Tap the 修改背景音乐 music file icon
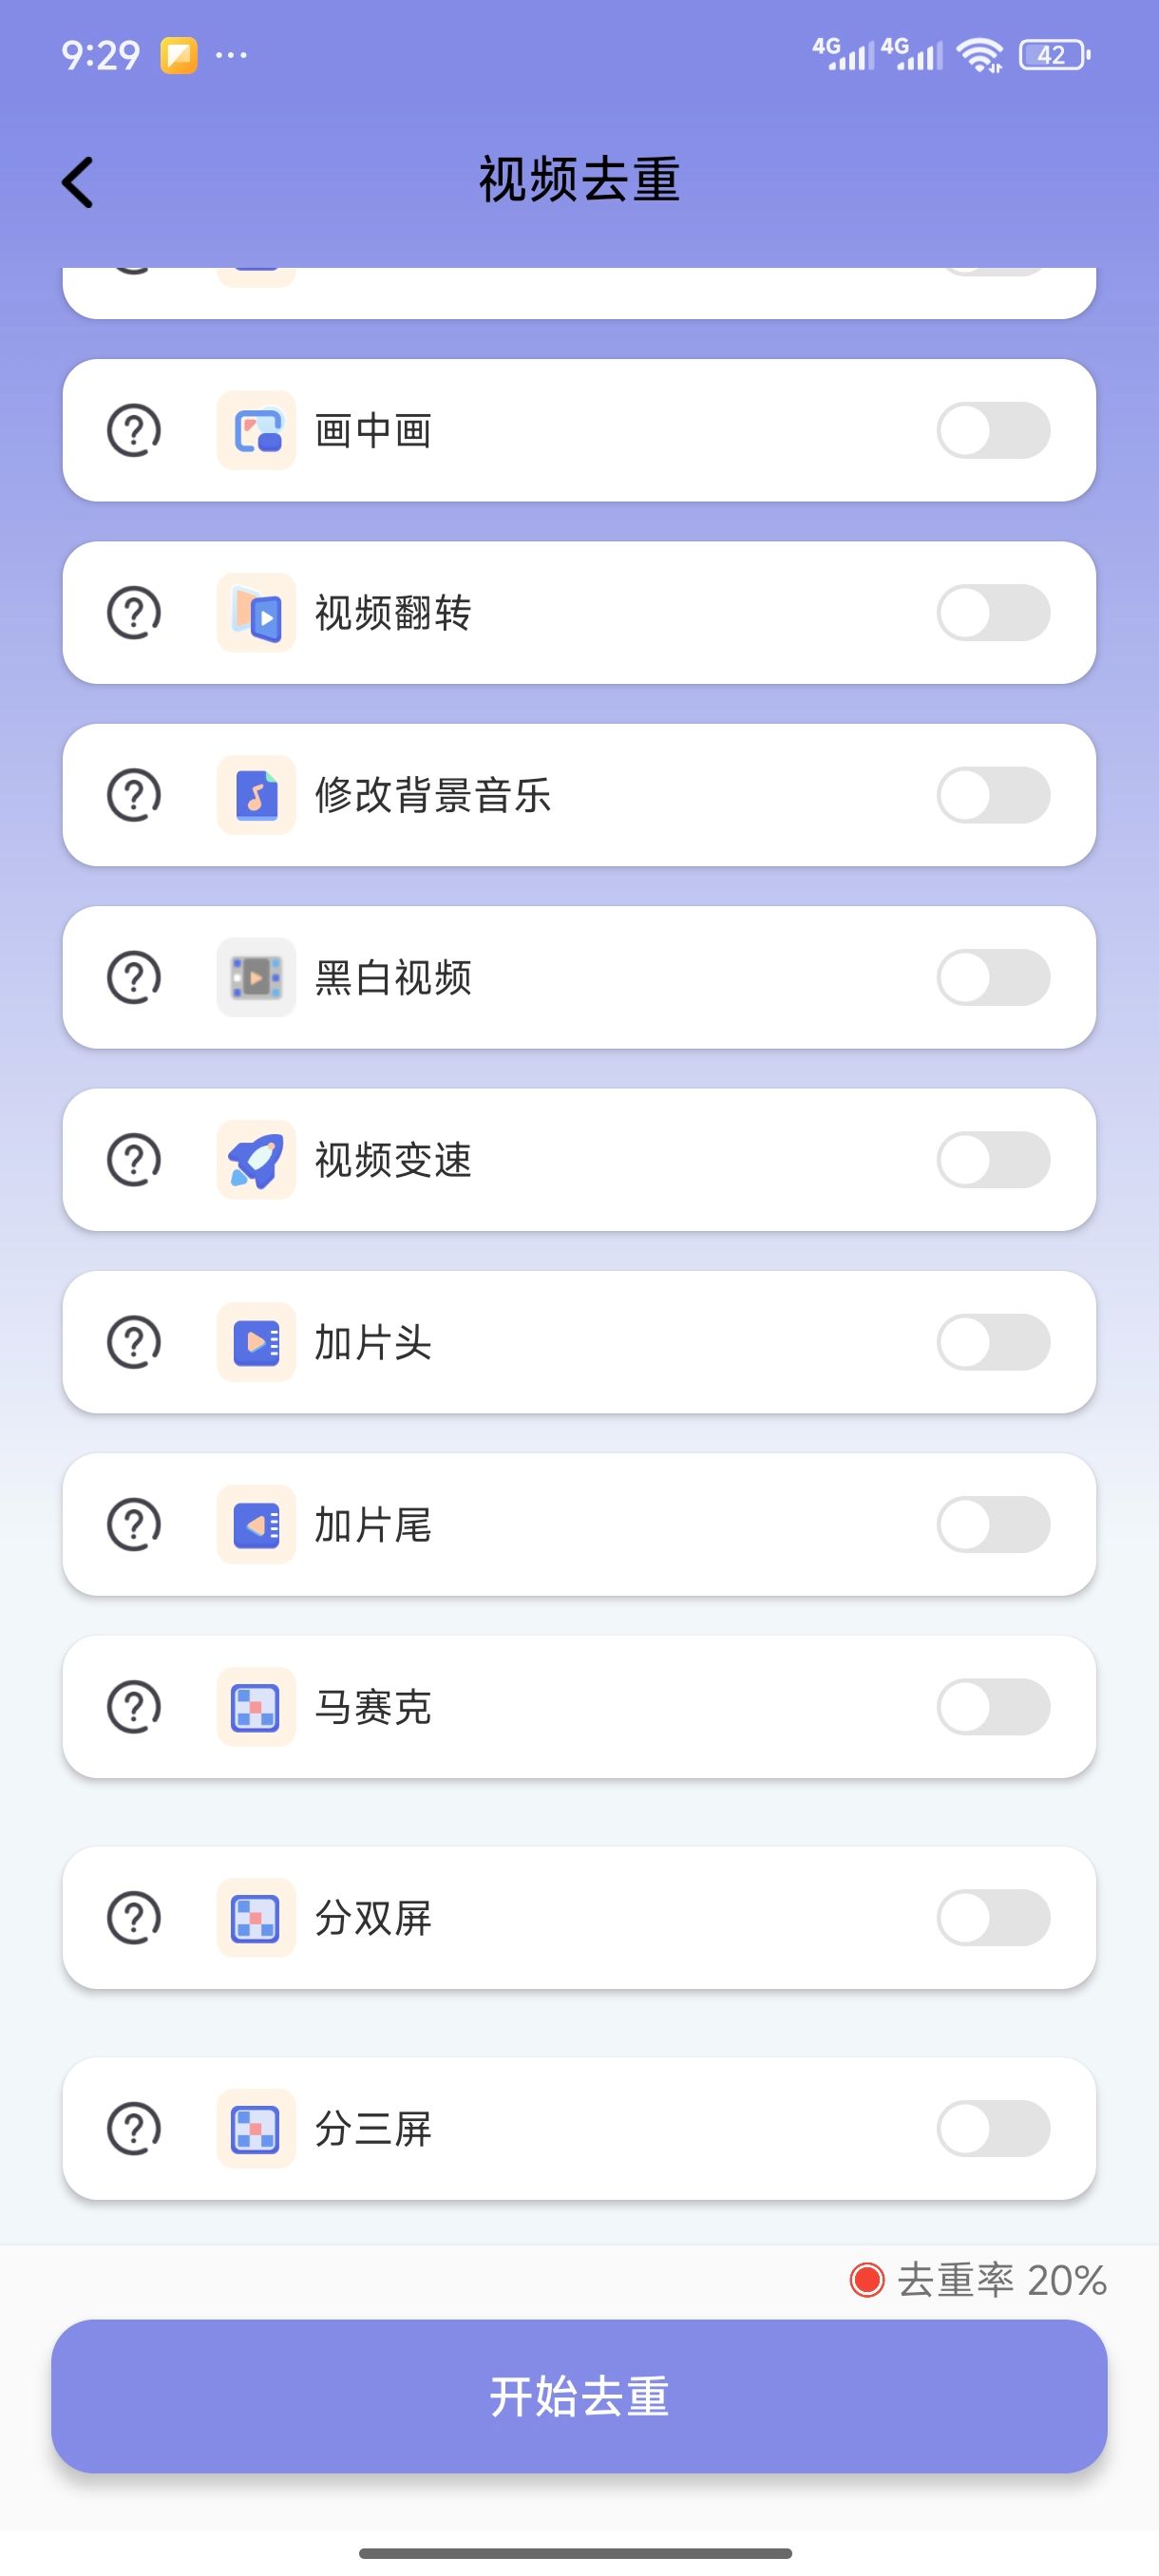Viewport: 1159px width, 2576px height. [256, 795]
